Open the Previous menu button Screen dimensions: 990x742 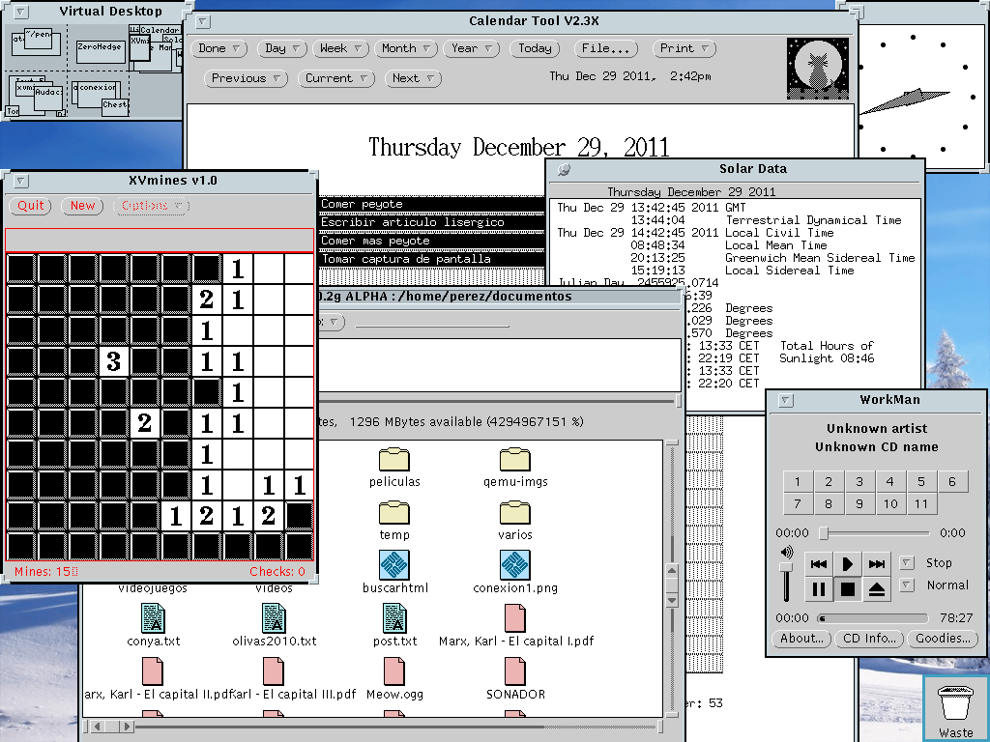click(246, 79)
